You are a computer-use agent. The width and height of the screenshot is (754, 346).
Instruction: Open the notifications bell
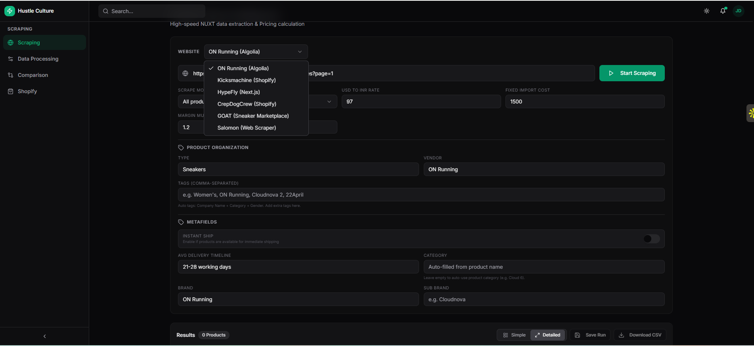tap(723, 11)
